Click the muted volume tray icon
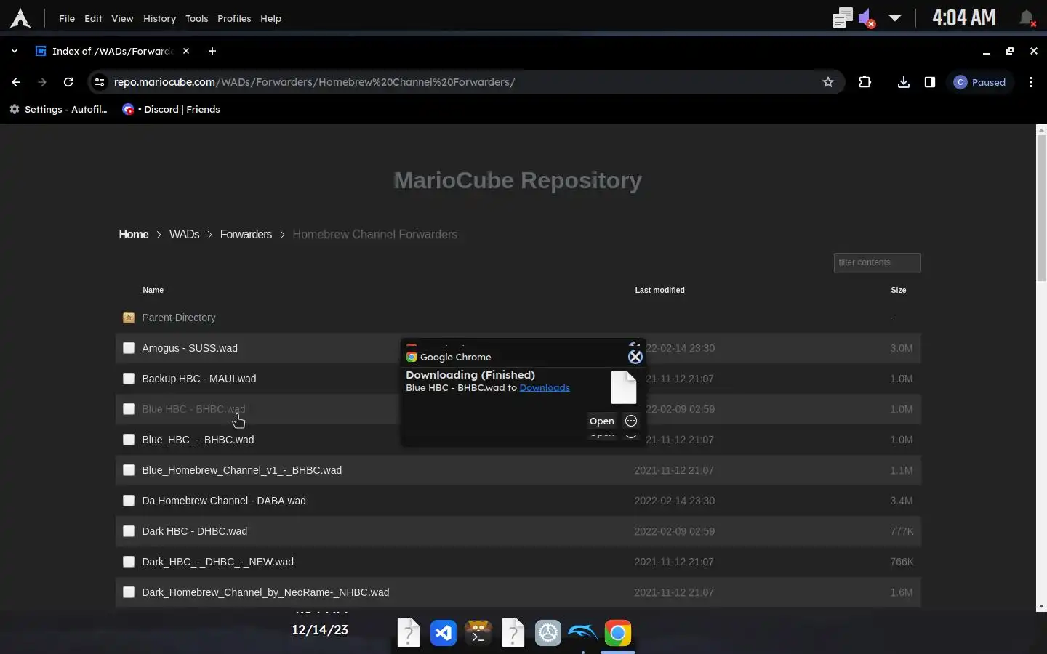Image resolution: width=1047 pixels, height=654 pixels. [867, 18]
